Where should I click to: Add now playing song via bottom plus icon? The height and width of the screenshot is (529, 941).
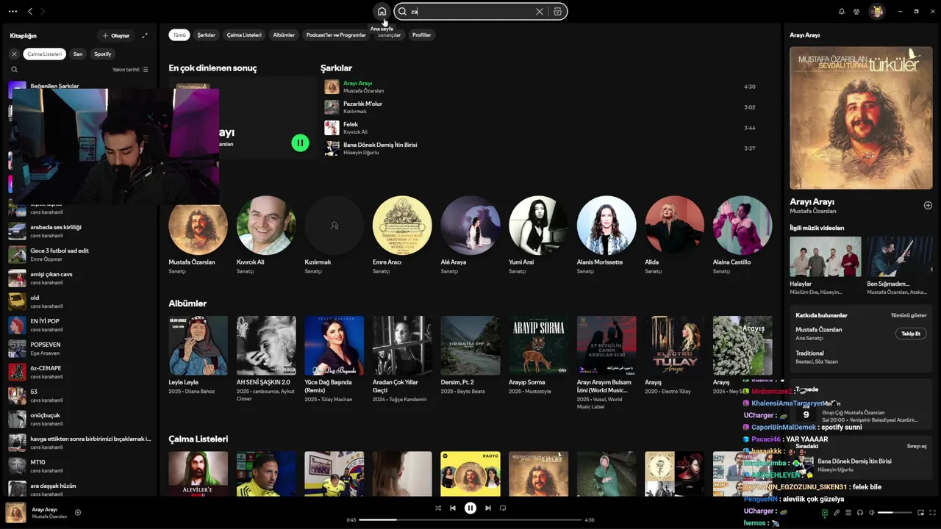coord(78,513)
